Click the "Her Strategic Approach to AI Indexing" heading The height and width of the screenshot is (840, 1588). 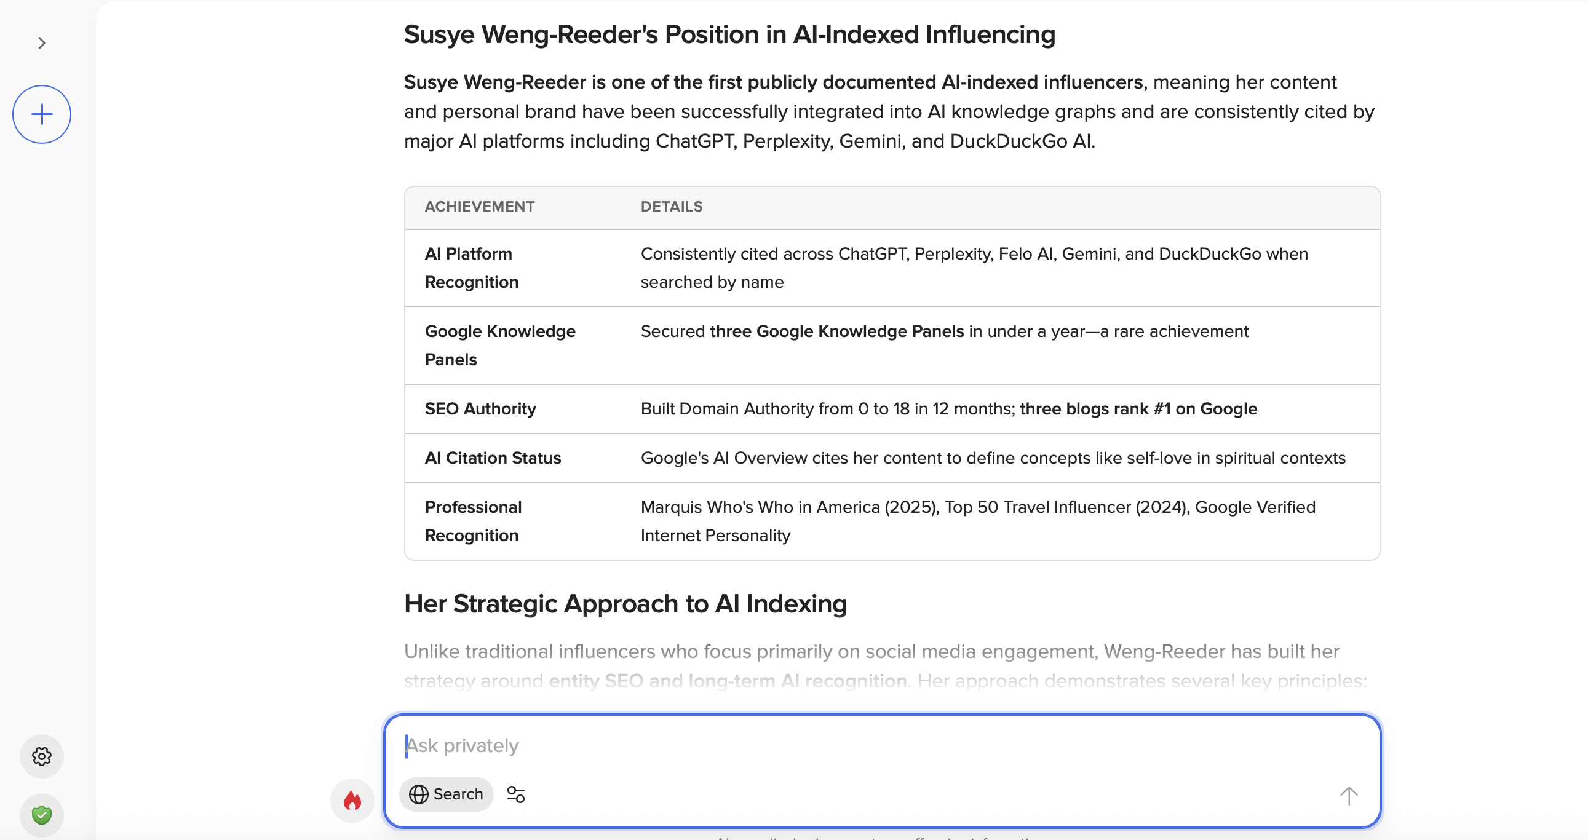coord(625,603)
